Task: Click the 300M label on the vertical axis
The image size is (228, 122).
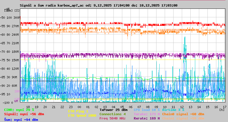Action: 17,18
